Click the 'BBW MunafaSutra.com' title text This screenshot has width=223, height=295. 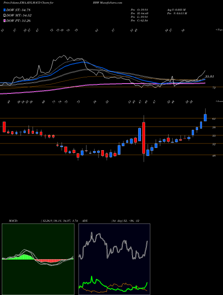point(107,3)
